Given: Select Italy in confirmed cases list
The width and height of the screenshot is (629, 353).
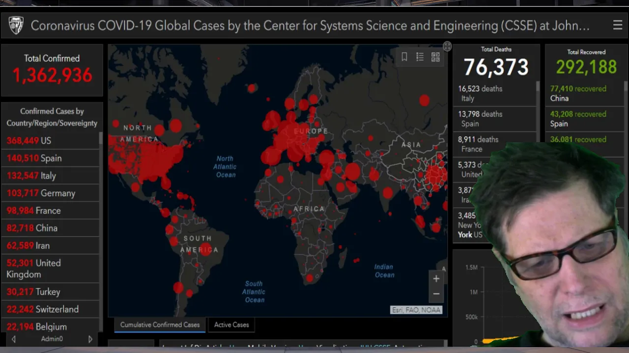Looking at the screenshot, I should [x=50, y=176].
